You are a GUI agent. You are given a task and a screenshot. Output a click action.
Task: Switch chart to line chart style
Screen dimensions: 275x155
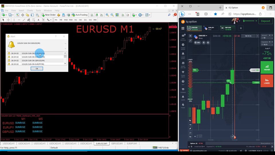pos(101,15)
